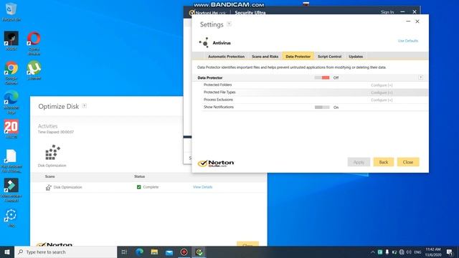The height and width of the screenshot is (258, 459).
Task: Open the volume control in system tray
Action: point(409,252)
